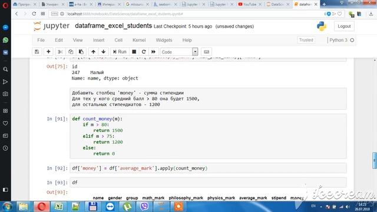Open WhatsApp in the Opera sidebar

coord(5,40)
